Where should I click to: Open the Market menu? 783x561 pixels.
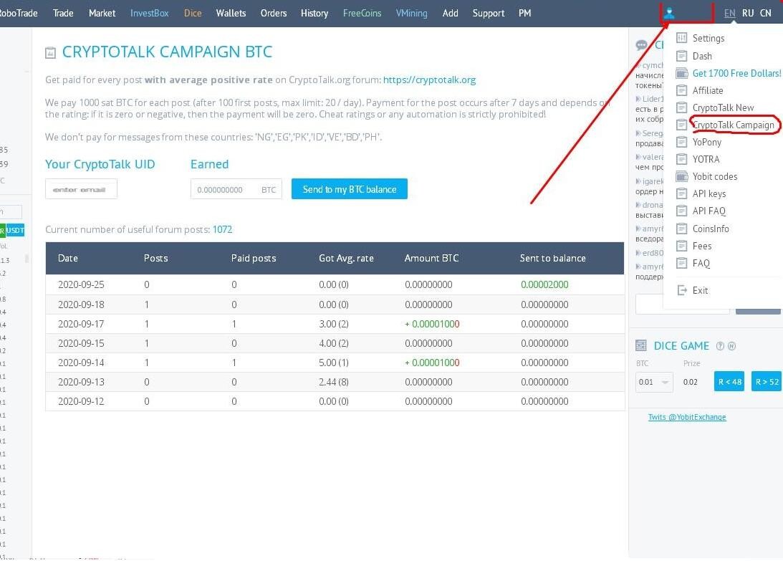pyautogui.click(x=102, y=13)
